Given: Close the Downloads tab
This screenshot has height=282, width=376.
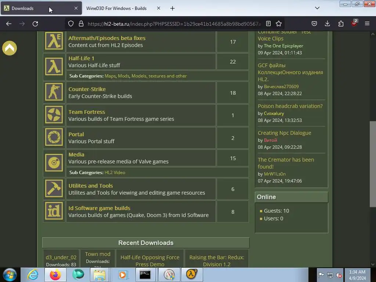Looking at the screenshot, I should [x=76, y=8].
